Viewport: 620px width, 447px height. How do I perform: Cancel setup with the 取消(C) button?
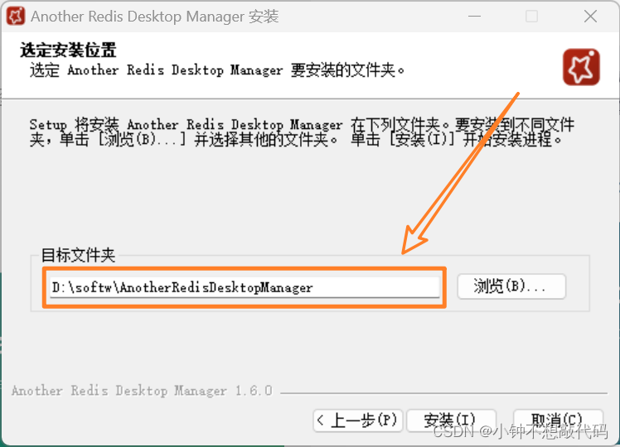tap(558, 421)
